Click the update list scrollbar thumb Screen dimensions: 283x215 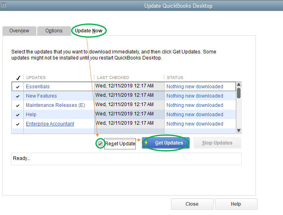[x=239, y=93]
